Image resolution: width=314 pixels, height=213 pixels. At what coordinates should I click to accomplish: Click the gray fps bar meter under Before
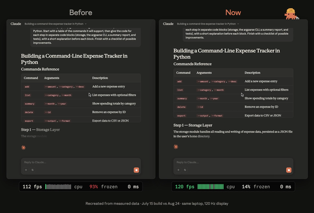[x=58, y=187]
